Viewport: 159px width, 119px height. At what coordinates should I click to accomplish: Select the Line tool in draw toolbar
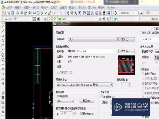point(3,26)
